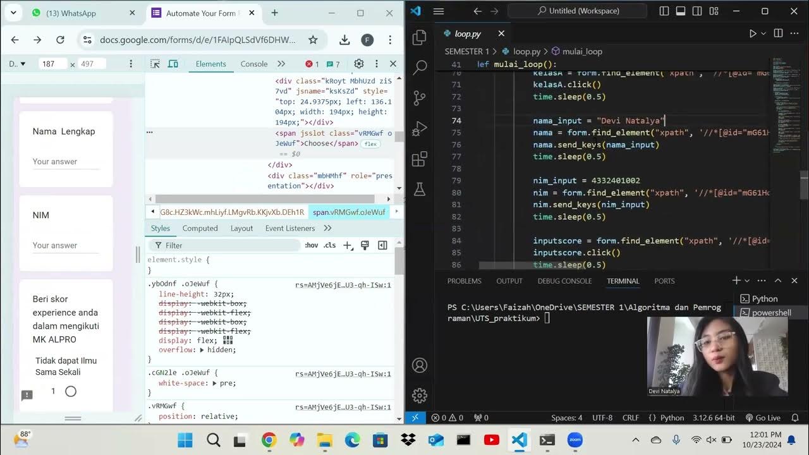809x455 pixels.
Task: Toggle element classes with .cls
Action: point(330,245)
